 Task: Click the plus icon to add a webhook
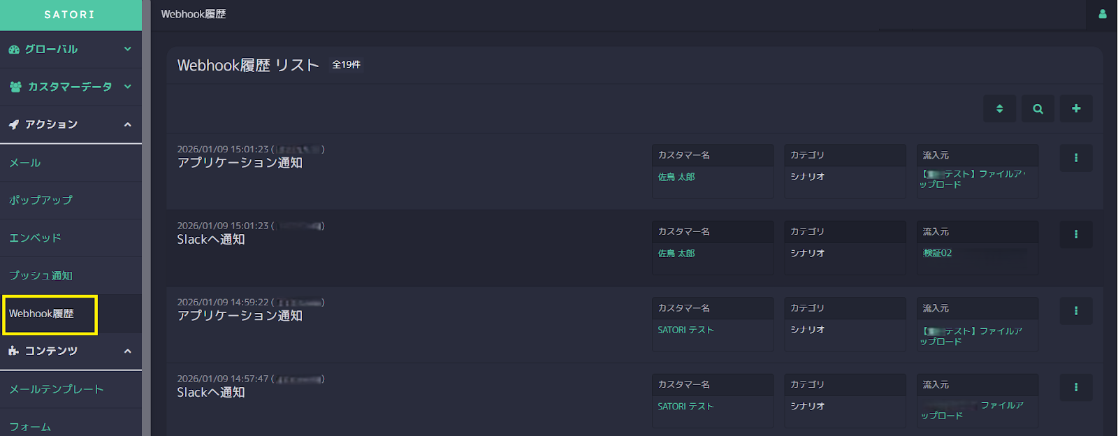[1076, 108]
